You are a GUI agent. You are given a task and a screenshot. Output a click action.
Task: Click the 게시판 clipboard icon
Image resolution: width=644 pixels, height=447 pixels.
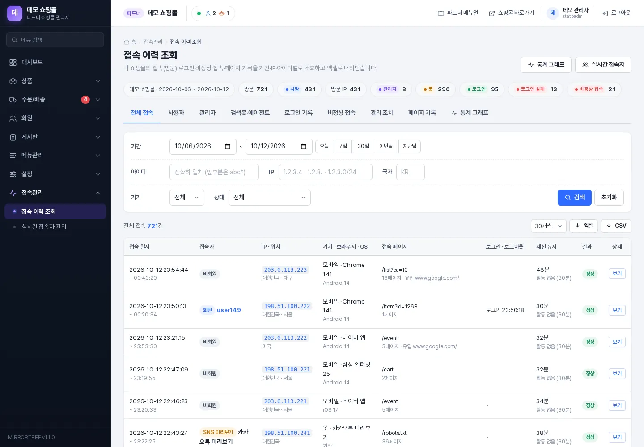point(13,137)
